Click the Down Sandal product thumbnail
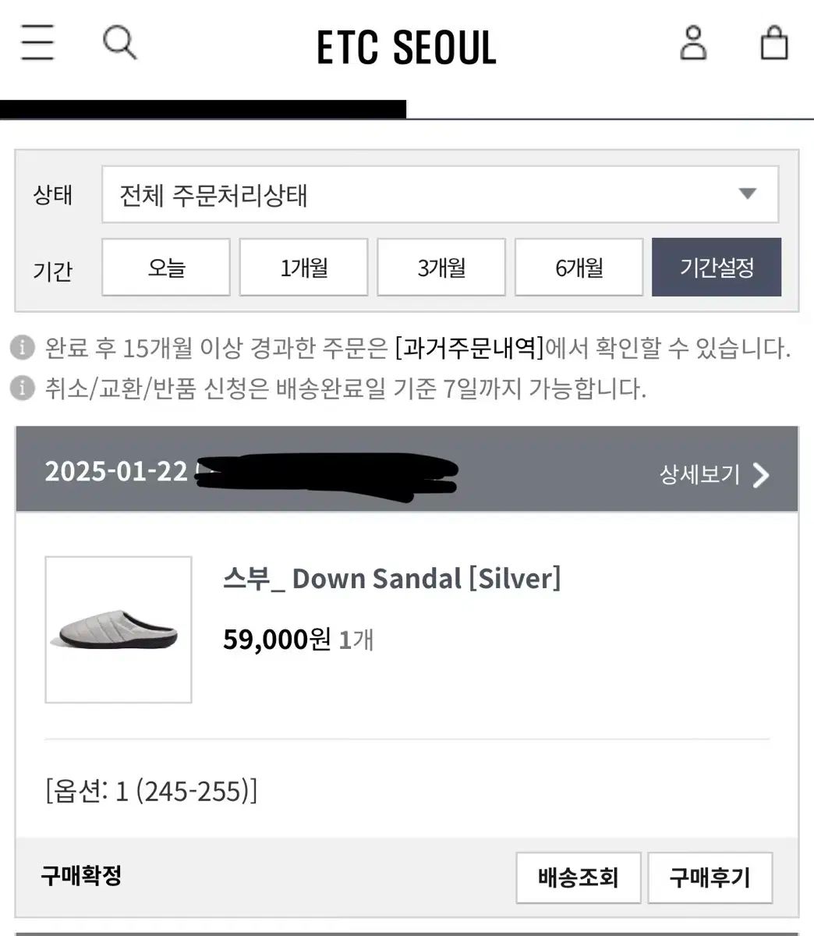 119,629
